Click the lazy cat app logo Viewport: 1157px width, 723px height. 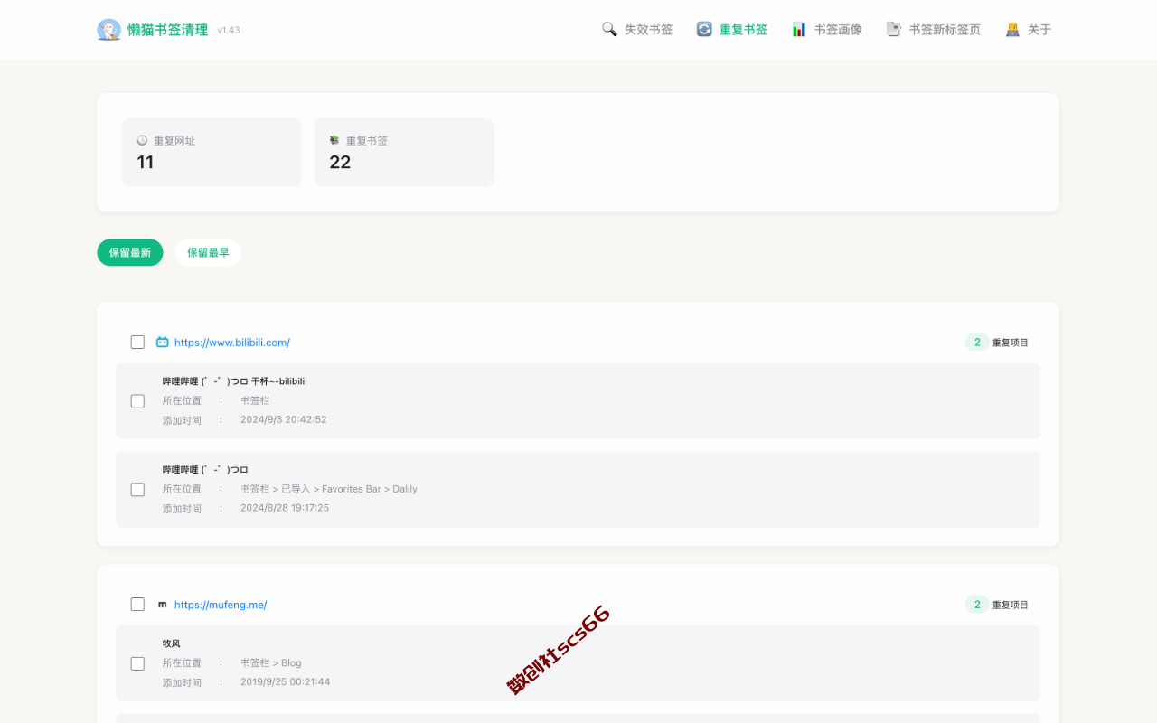click(108, 30)
